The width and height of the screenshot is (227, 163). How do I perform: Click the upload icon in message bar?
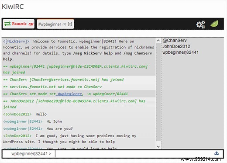pyautogui.click(x=217, y=153)
